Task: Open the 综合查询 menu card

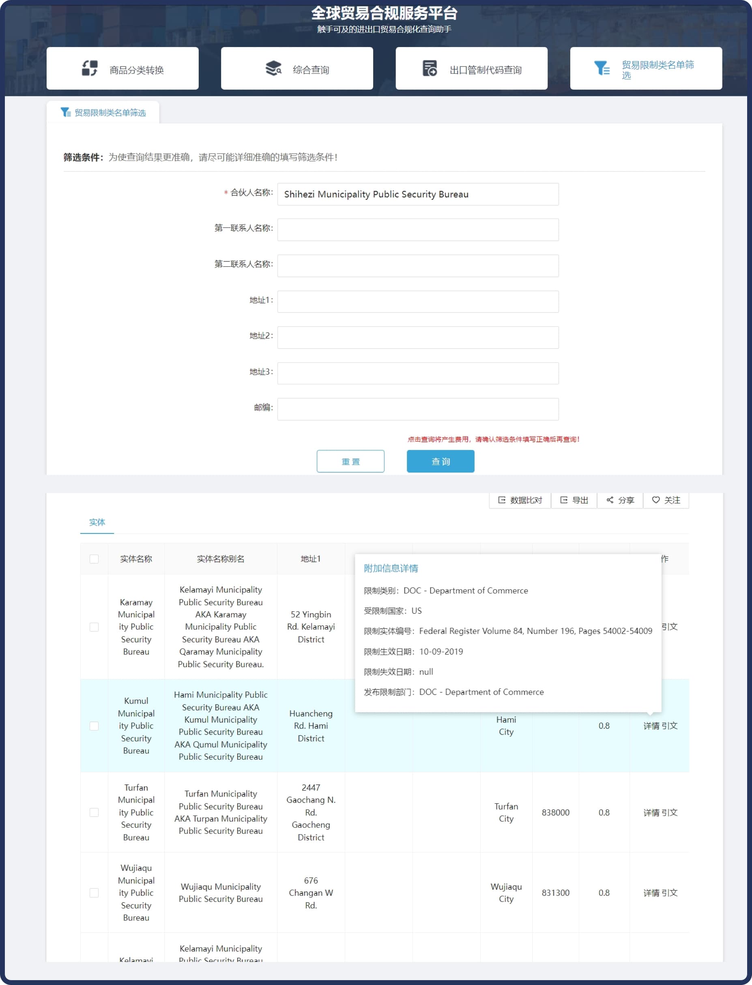Action: (x=297, y=69)
